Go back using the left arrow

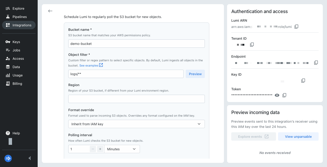click(x=50, y=11)
